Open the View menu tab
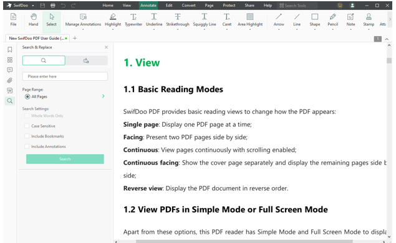Screen dimensions: 396x243 127,6
